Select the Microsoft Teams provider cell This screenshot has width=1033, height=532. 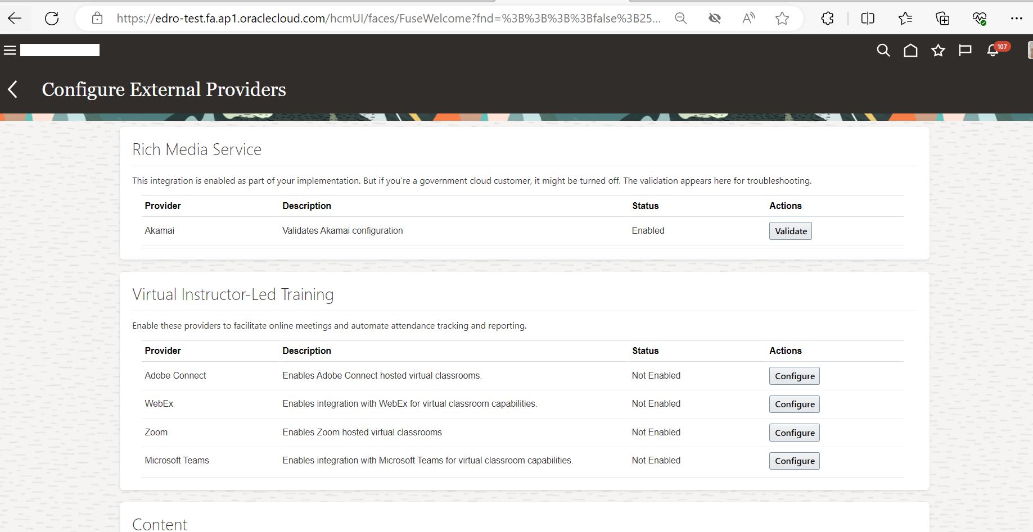(177, 460)
